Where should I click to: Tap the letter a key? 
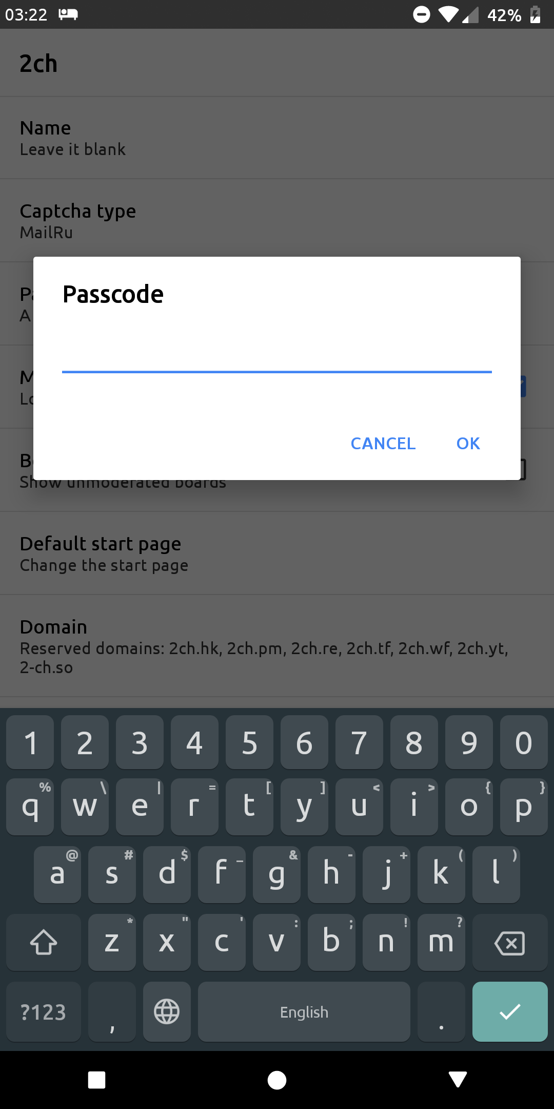(57, 874)
